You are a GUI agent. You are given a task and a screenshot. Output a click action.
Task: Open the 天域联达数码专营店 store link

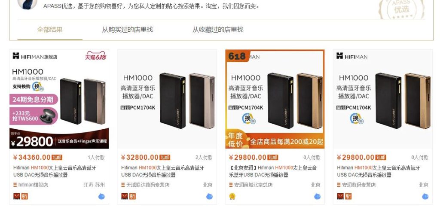pyautogui.click(x=148, y=185)
